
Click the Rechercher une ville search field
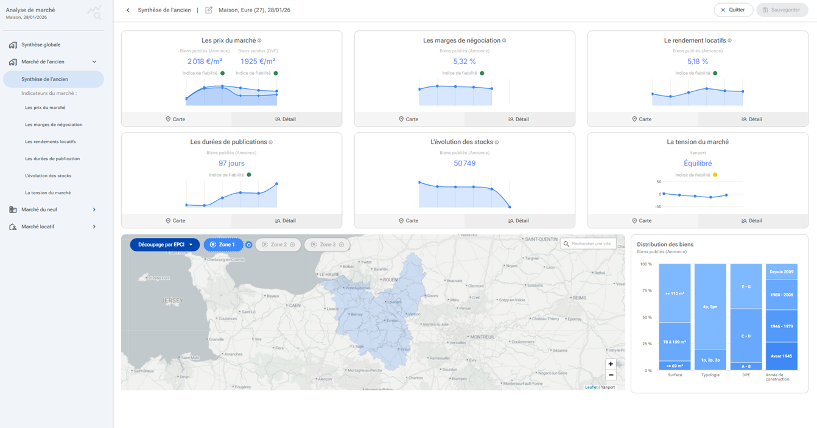588,244
